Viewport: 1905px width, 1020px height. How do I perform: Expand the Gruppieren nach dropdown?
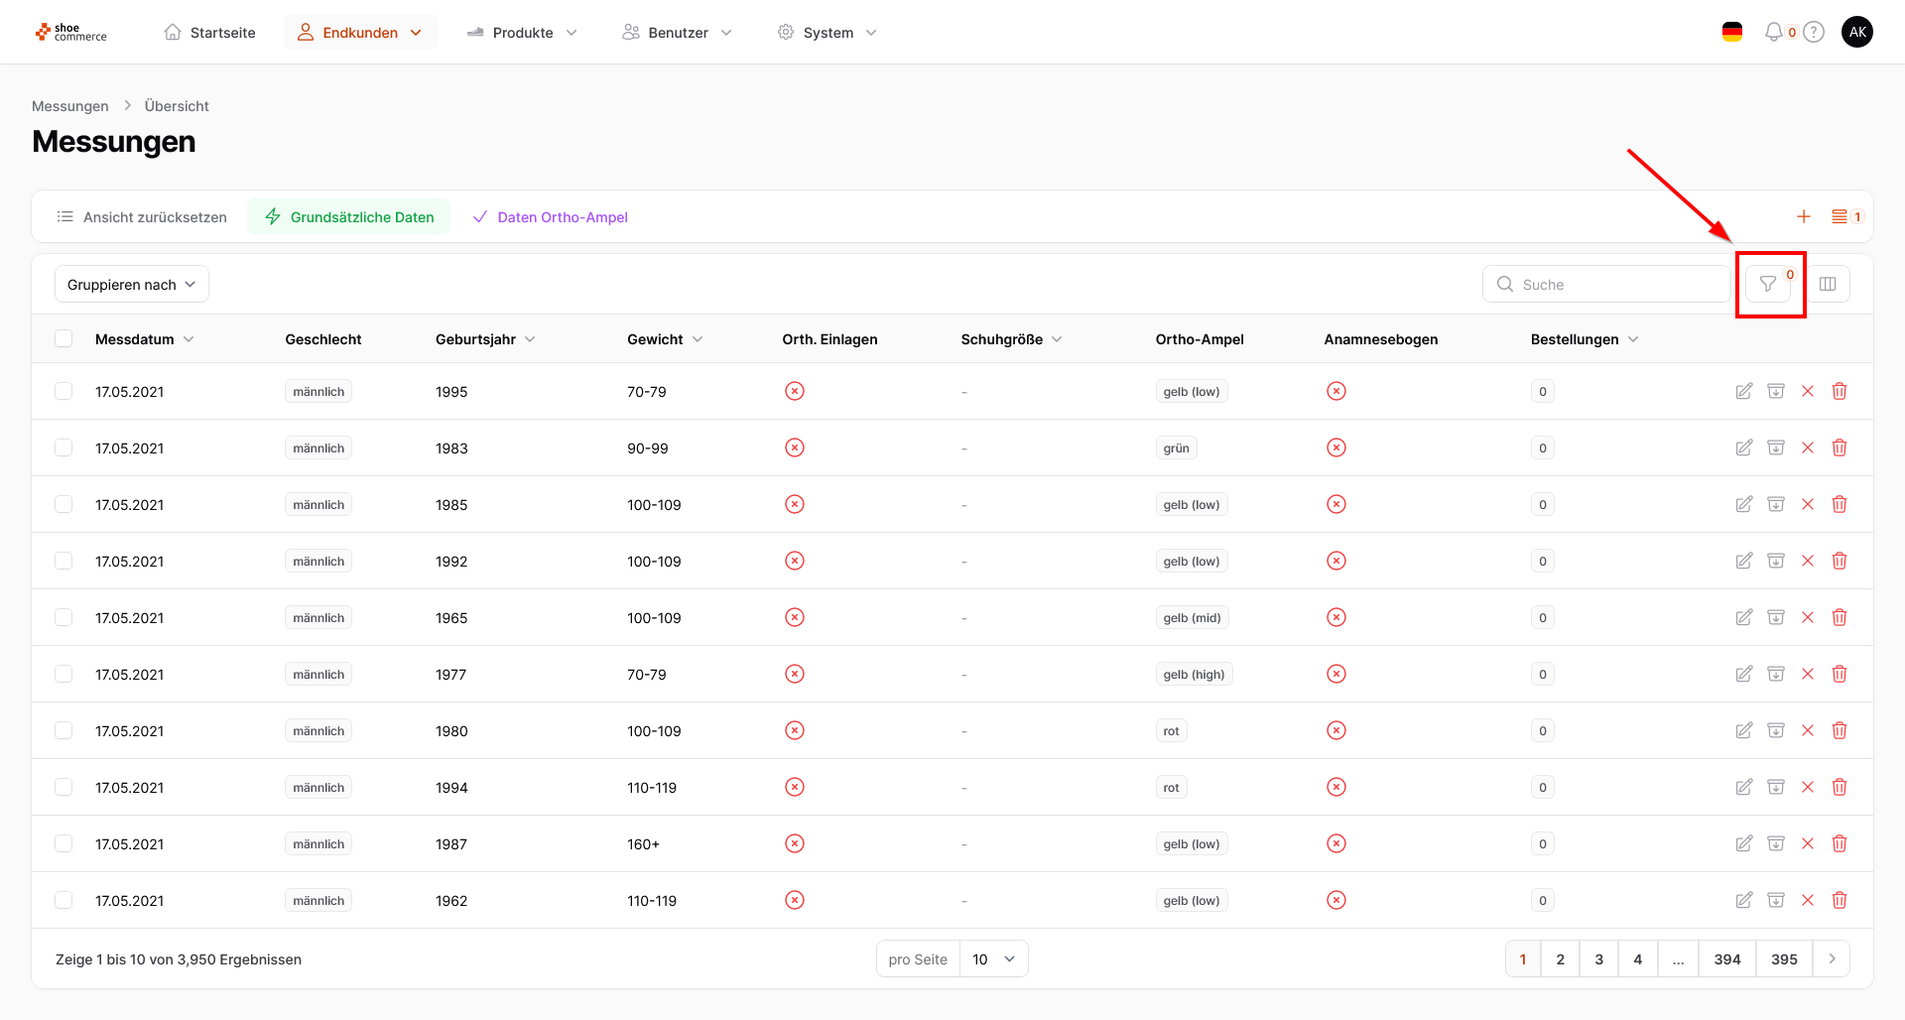[131, 285]
